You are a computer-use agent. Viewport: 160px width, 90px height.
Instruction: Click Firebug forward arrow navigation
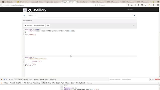tap(9, 79)
